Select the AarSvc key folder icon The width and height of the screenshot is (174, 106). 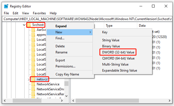coord(33,30)
